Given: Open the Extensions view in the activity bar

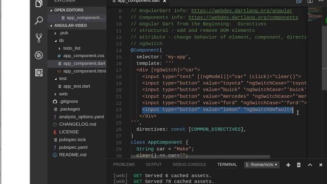Looking at the screenshot, I should tap(39, 73).
